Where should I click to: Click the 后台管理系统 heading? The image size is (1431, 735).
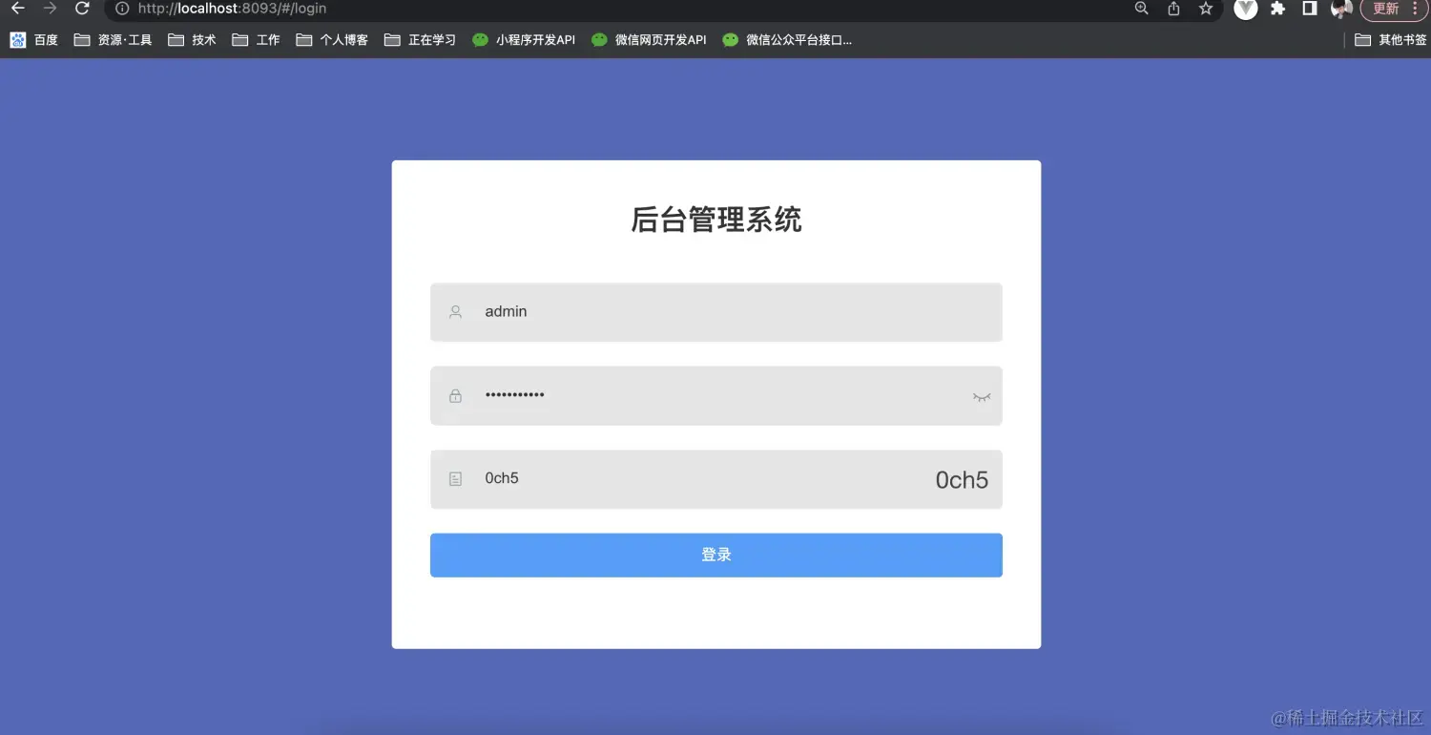[716, 220]
